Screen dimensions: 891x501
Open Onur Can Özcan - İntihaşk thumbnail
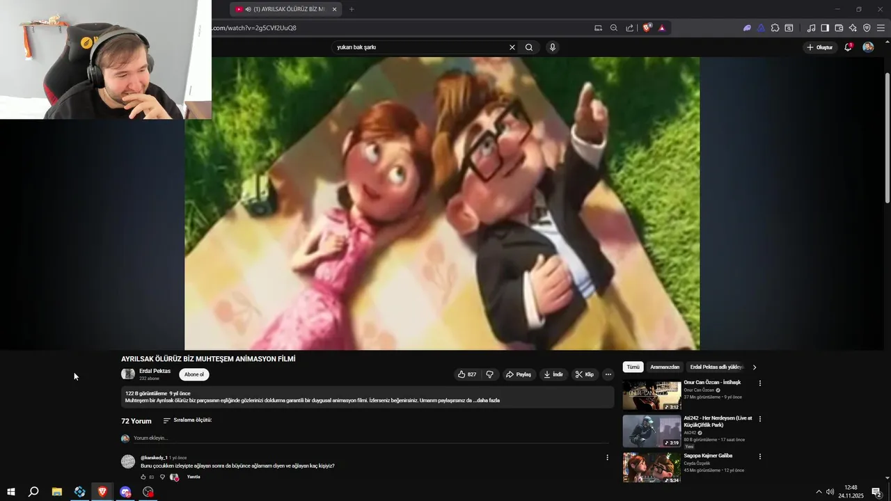(x=652, y=395)
